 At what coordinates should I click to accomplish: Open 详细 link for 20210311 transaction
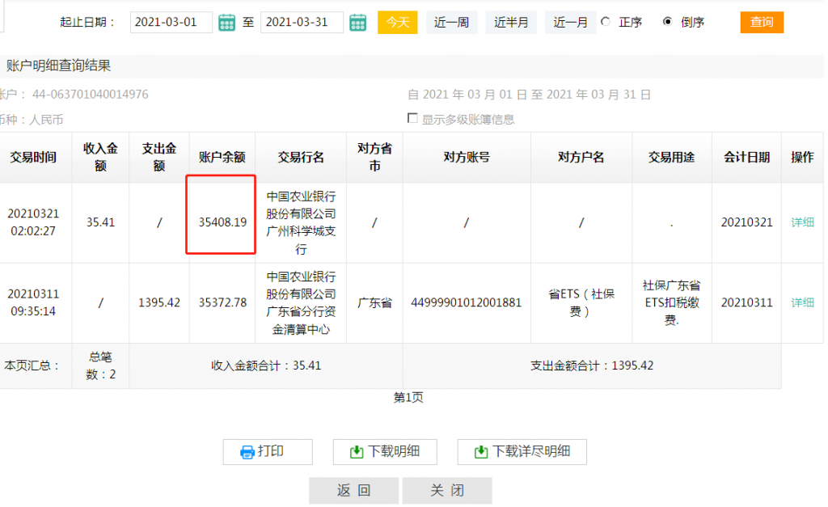[802, 302]
